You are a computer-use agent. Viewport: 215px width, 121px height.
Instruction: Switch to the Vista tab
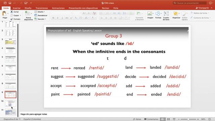(x=116, y=8)
